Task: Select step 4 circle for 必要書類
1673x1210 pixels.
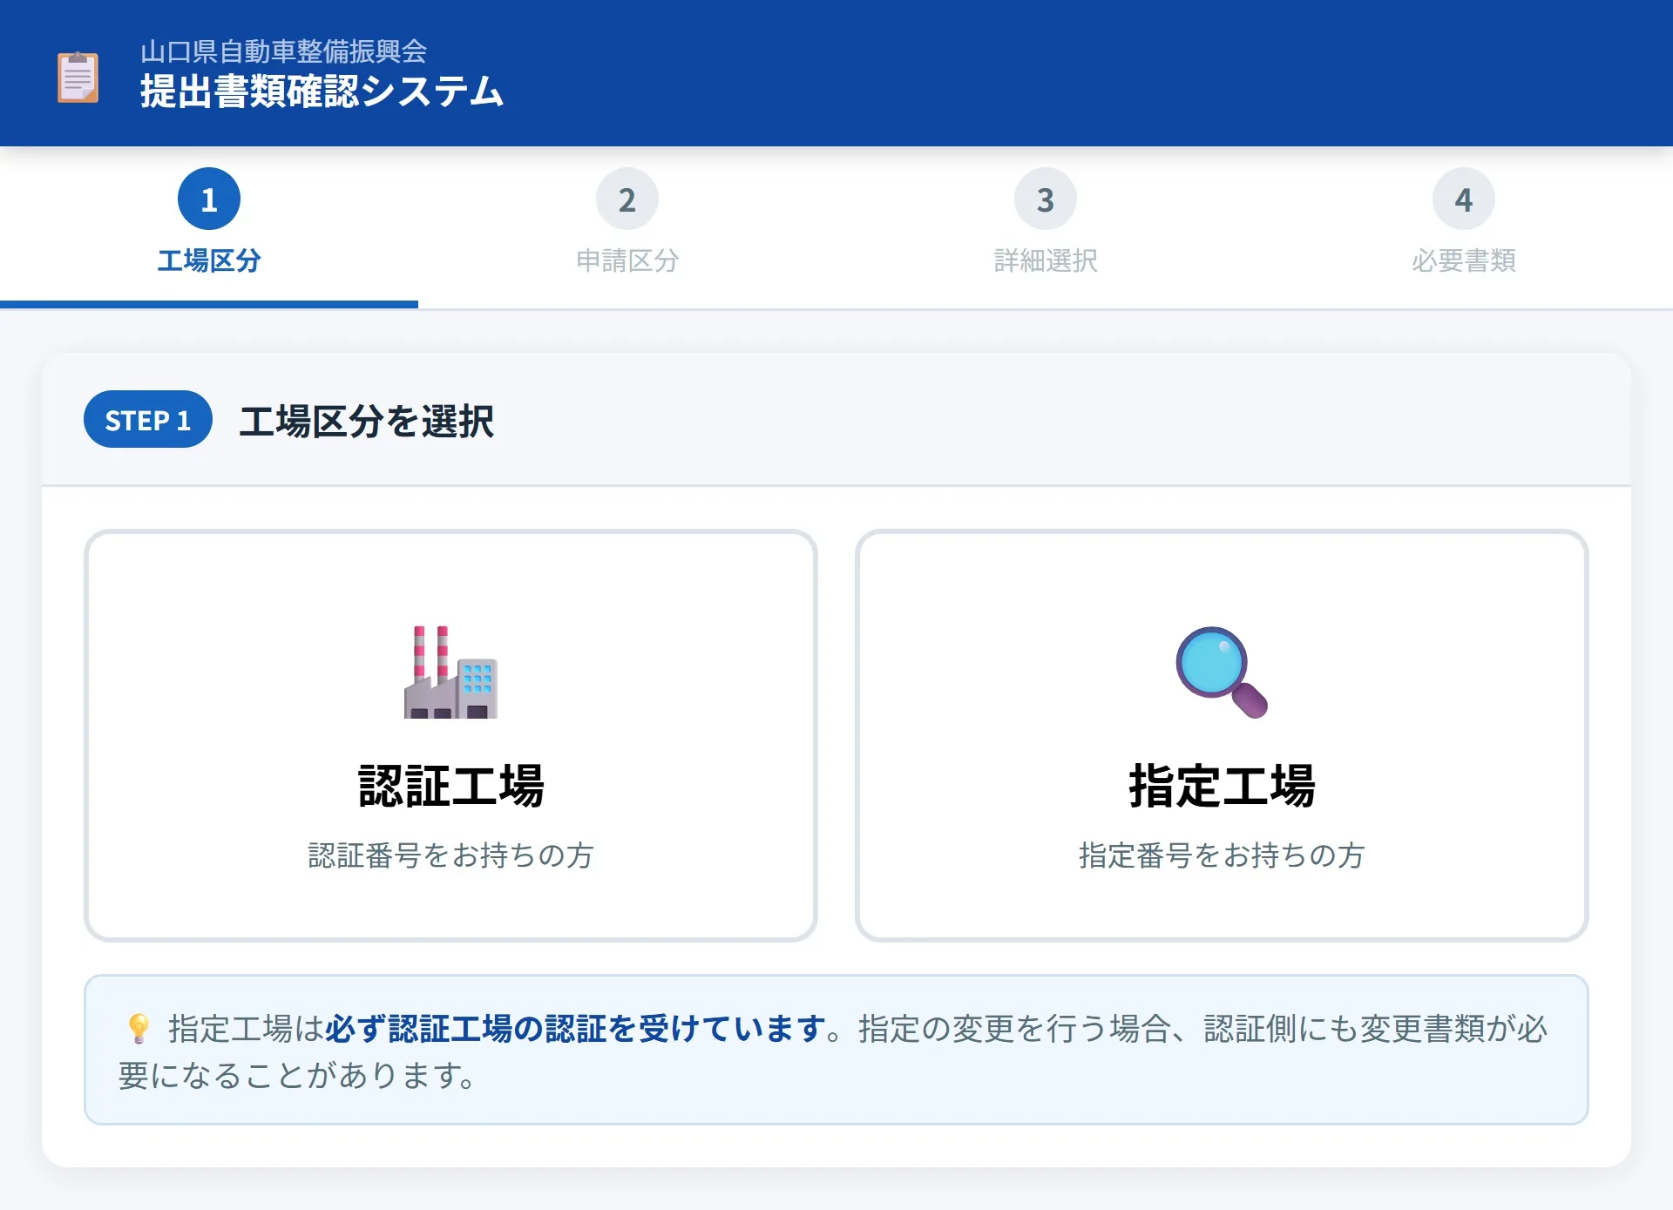Action: [1464, 199]
